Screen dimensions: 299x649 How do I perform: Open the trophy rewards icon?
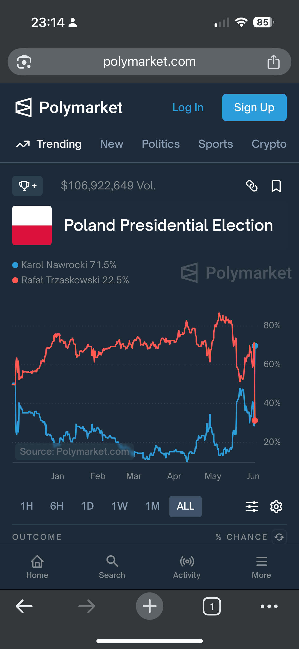pyautogui.click(x=27, y=186)
